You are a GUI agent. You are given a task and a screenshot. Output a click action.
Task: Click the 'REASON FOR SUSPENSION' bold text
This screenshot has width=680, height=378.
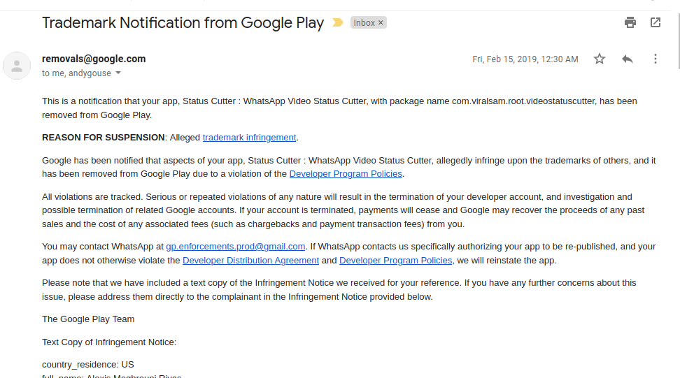point(104,137)
